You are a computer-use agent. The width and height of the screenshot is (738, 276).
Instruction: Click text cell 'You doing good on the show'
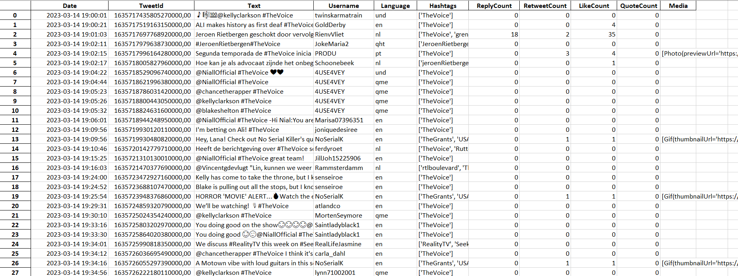(x=254, y=225)
